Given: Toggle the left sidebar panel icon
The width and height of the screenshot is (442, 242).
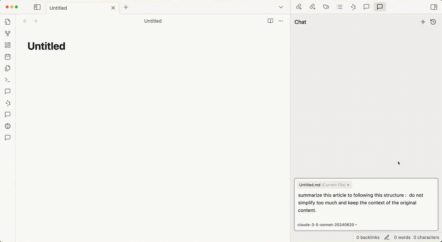Looking at the screenshot, I should pos(37,7).
